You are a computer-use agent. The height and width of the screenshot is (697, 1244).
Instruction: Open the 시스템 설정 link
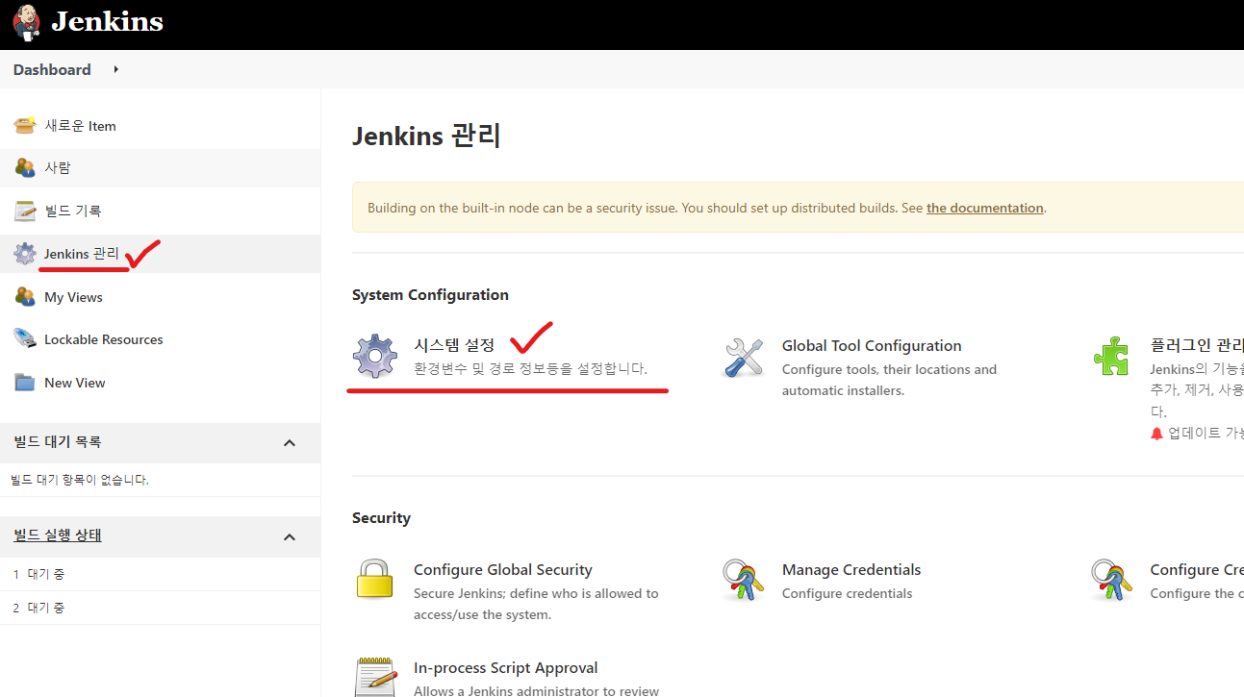(454, 345)
